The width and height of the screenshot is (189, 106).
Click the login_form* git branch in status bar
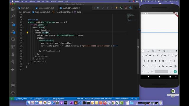click(22, 99)
